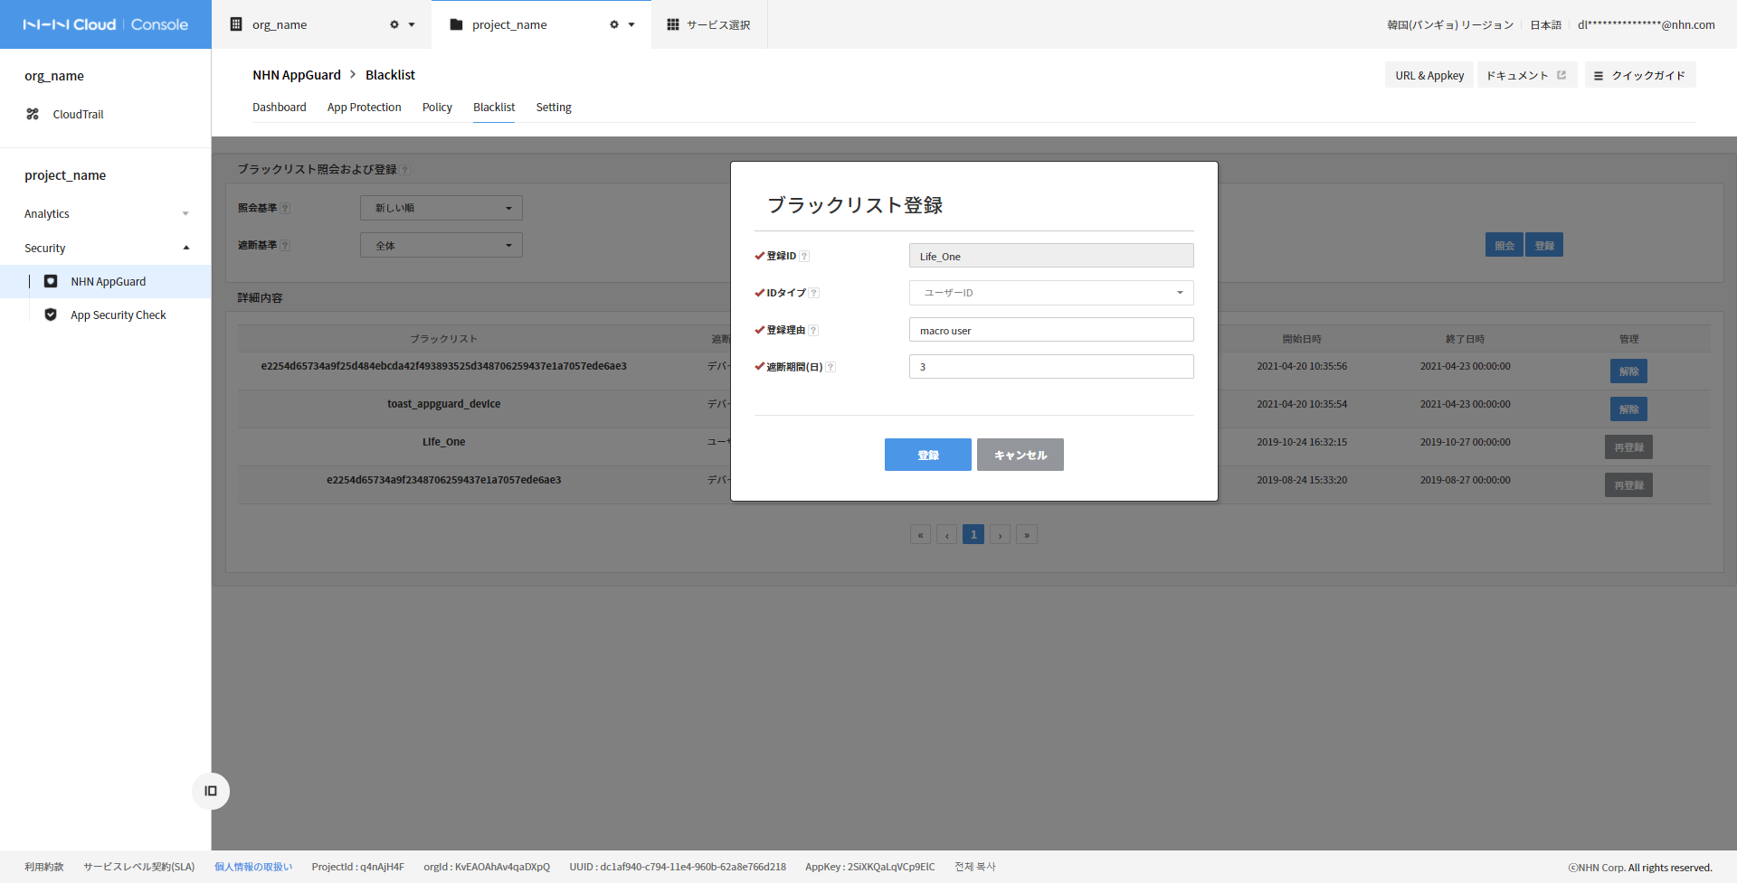Image resolution: width=1737 pixels, height=883 pixels.
Task: Open the ユーザーID type dropdown
Action: tap(1051, 293)
